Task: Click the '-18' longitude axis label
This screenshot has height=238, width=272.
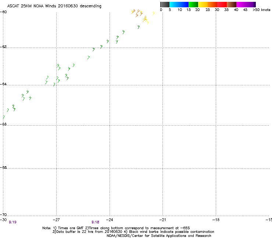Action: (x=216, y=220)
